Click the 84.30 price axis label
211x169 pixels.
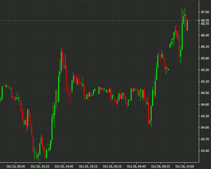[205, 116]
